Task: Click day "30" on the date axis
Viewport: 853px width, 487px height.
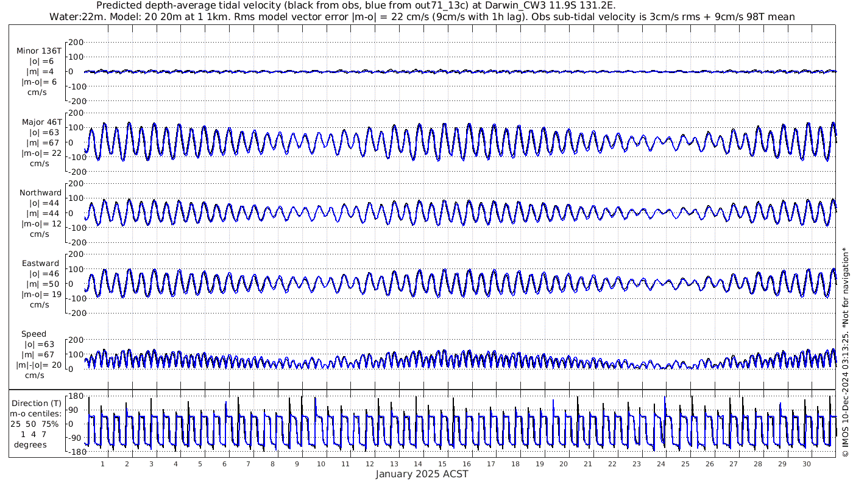Action: tap(807, 464)
